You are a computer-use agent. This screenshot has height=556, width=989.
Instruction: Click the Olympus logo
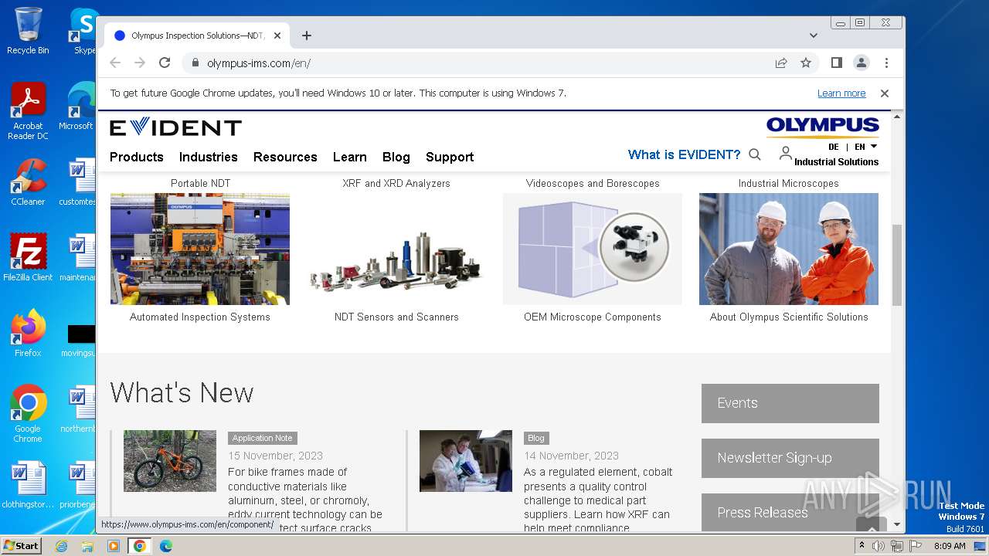click(x=823, y=127)
